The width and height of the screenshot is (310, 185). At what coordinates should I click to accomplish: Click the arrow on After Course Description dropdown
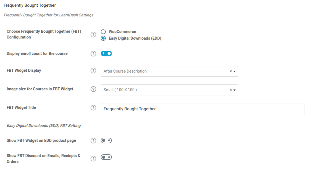pyautogui.click(x=235, y=71)
